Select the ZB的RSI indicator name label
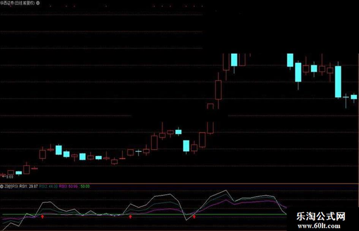Viewport: 359px width, 231px height. [11, 186]
